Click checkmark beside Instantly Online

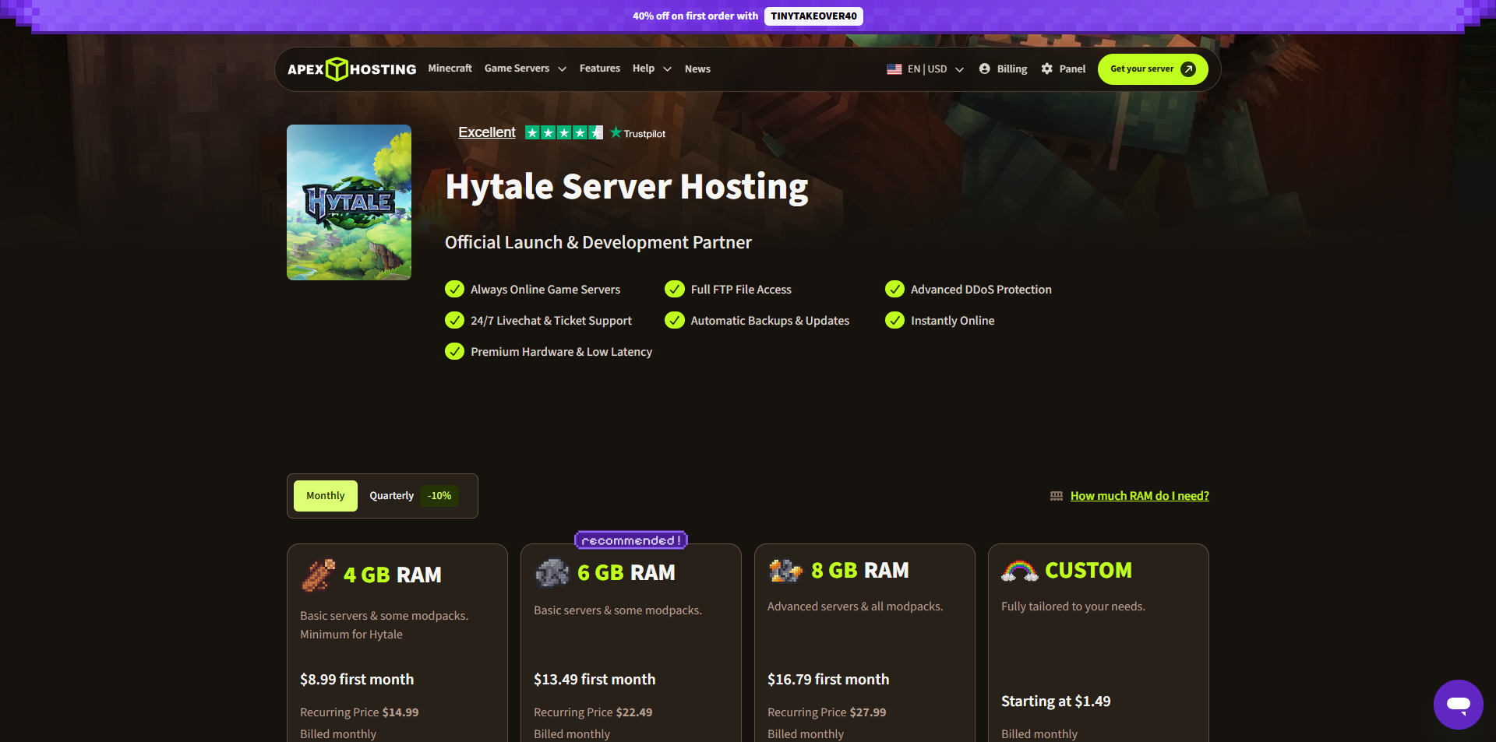(894, 321)
